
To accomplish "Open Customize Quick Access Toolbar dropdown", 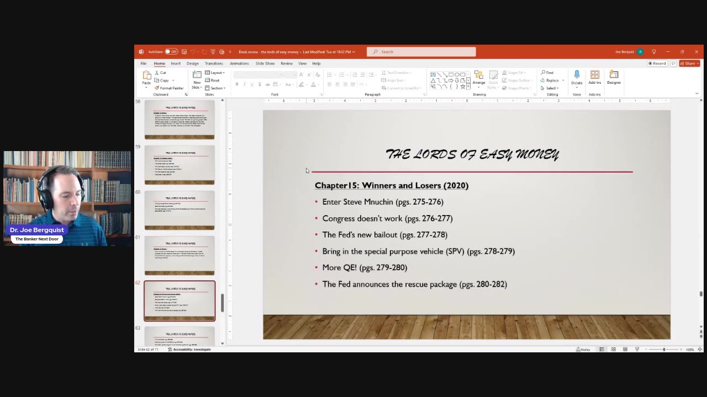I will click(230, 52).
